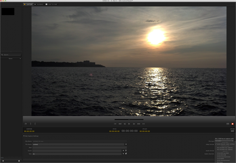The image size is (236, 163).
Task: Click the scrubber bar below the video preview
Action: 129,119
